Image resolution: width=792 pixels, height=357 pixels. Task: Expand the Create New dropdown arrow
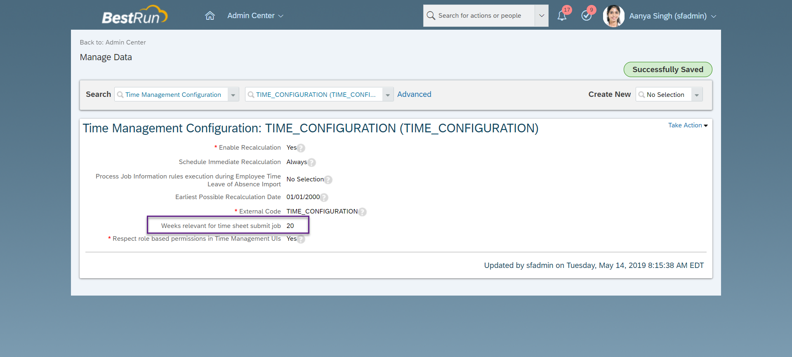tap(697, 95)
